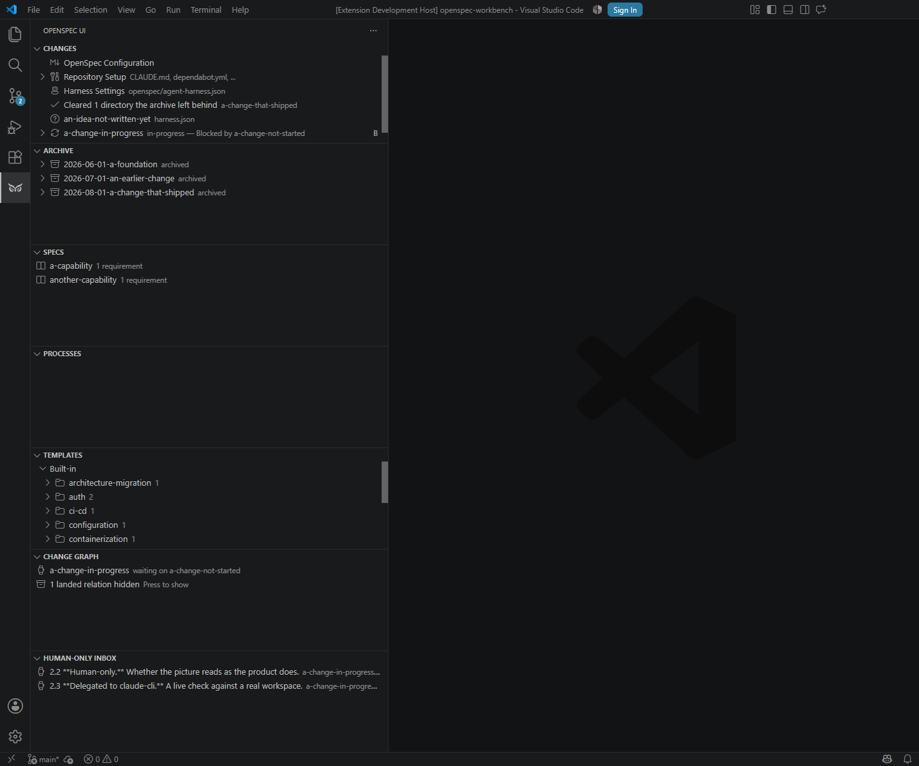Collapse the CHANGE GRAPH section

(37, 557)
